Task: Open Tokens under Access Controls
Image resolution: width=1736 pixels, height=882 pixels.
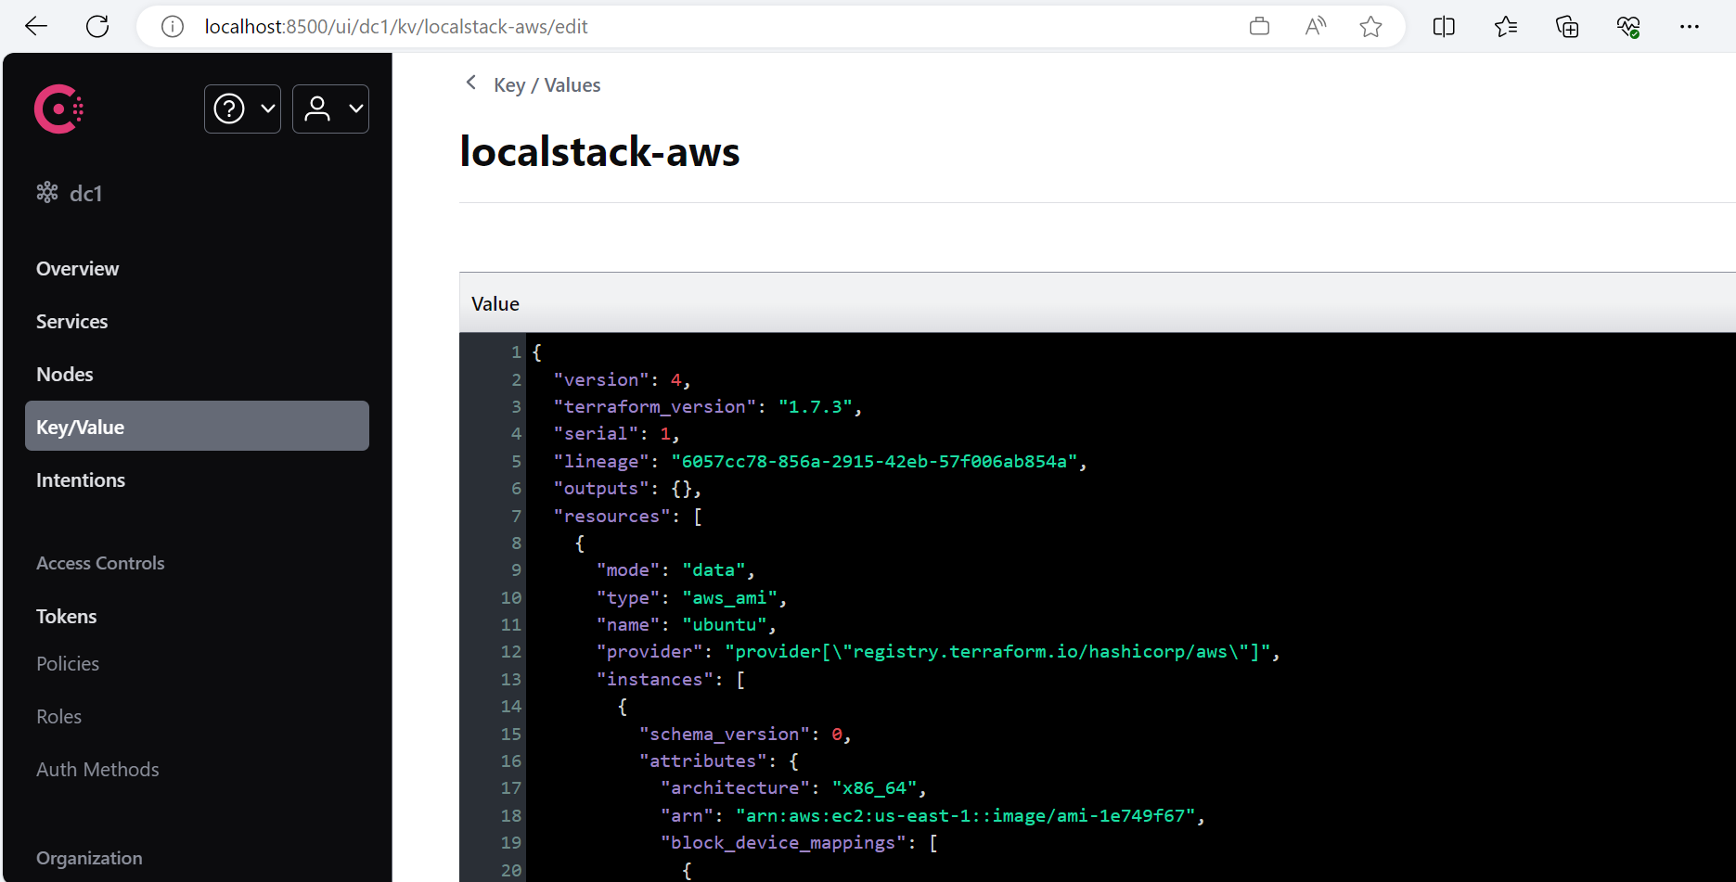Action: pyautogui.click(x=66, y=617)
